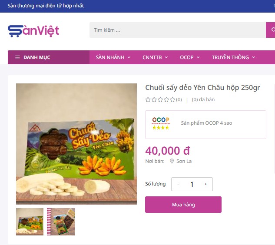The image size is (275, 245).
Task: Click the Sơn La location pin icon
Action: [x=172, y=161]
